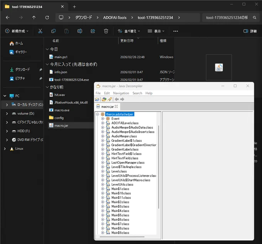Select Linux in Explorer sidebar
262x244 pixels.
click(17, 148)
